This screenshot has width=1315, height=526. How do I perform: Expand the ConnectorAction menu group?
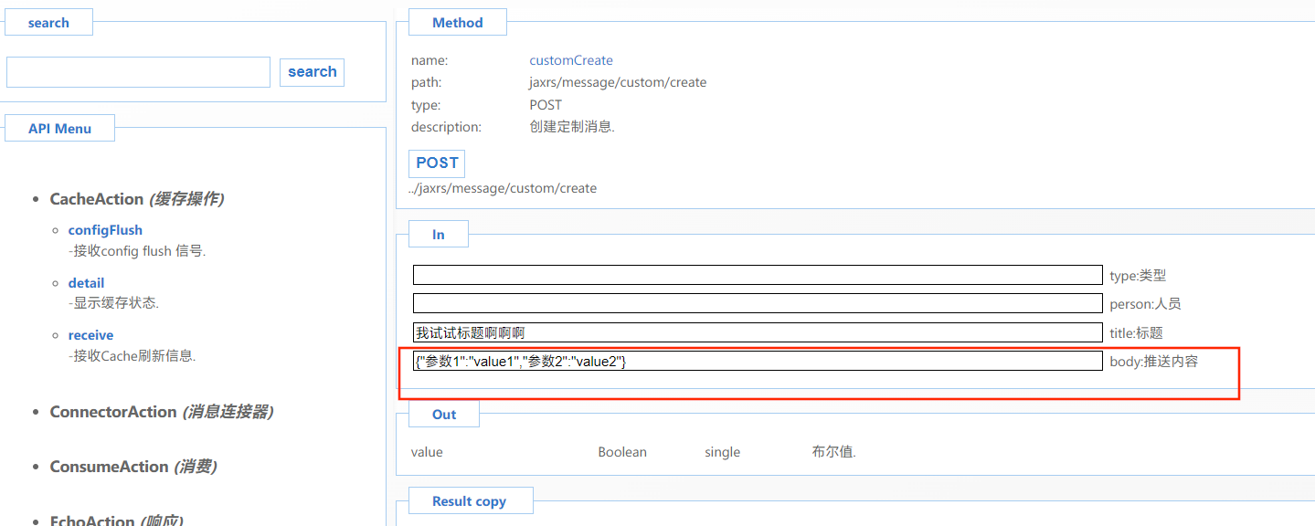pos(162,412)
